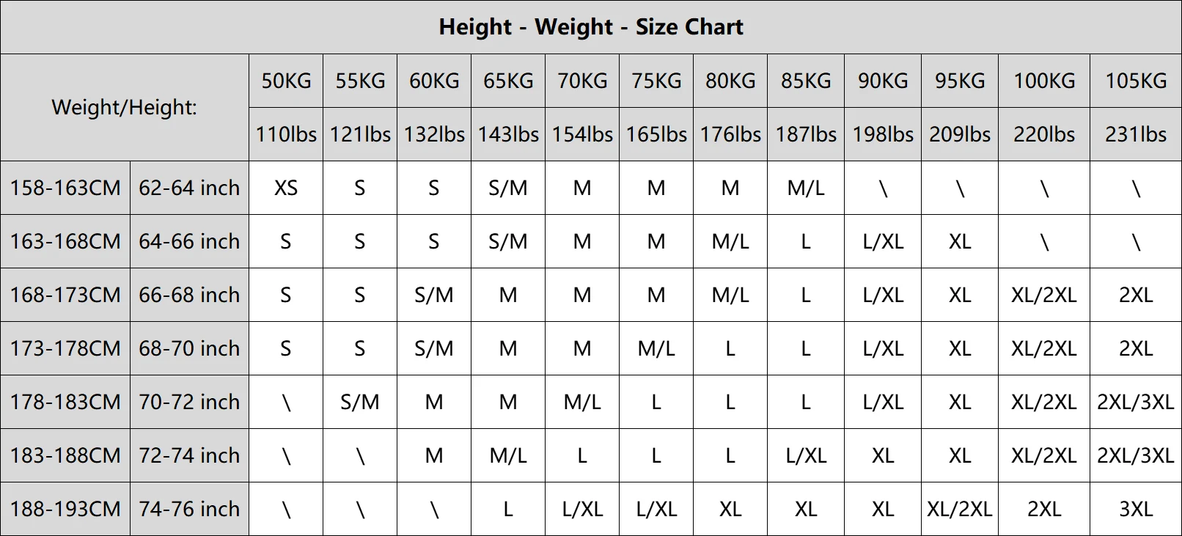Select the S/M size in the 178-183CM row
Screen dimensions: 1182x536
(x=359, y=402)
